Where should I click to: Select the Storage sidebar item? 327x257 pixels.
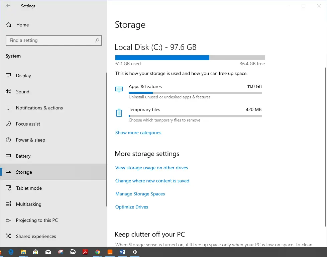pos(53,172)
